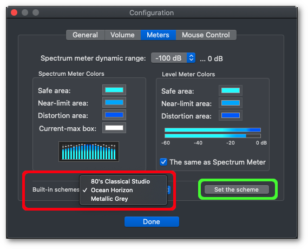Change Level Meter Near-limit area color
The width and height of the screenshot is (308, 249).
(x=231, y=103)
